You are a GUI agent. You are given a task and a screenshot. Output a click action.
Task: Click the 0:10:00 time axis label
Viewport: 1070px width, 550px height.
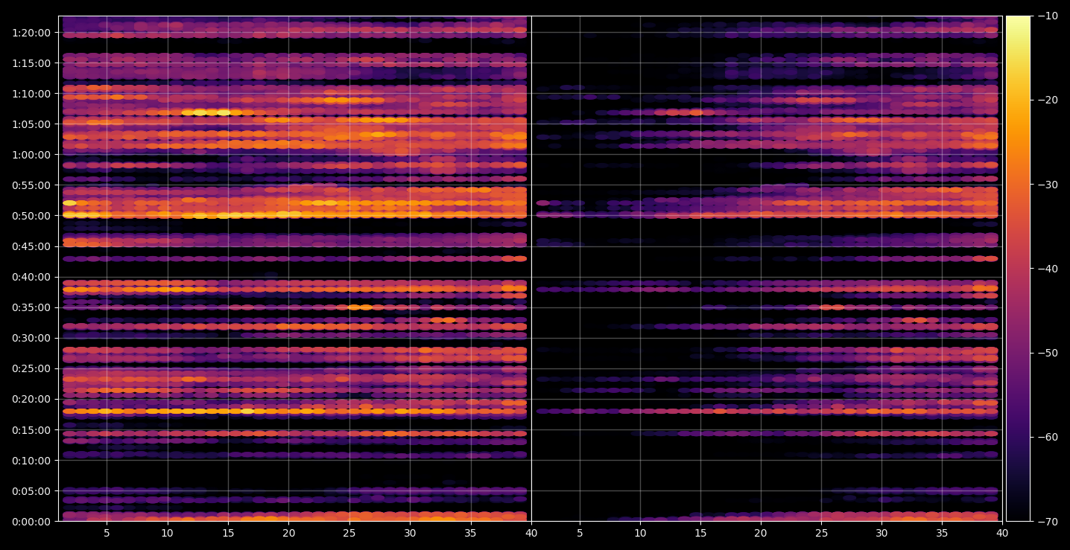pos(31,460)
